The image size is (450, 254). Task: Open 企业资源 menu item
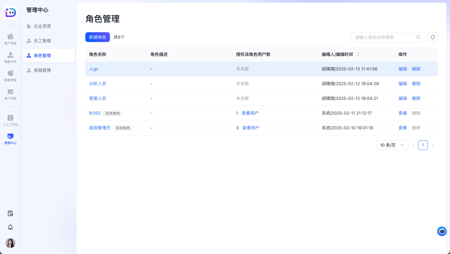(42, 26)
